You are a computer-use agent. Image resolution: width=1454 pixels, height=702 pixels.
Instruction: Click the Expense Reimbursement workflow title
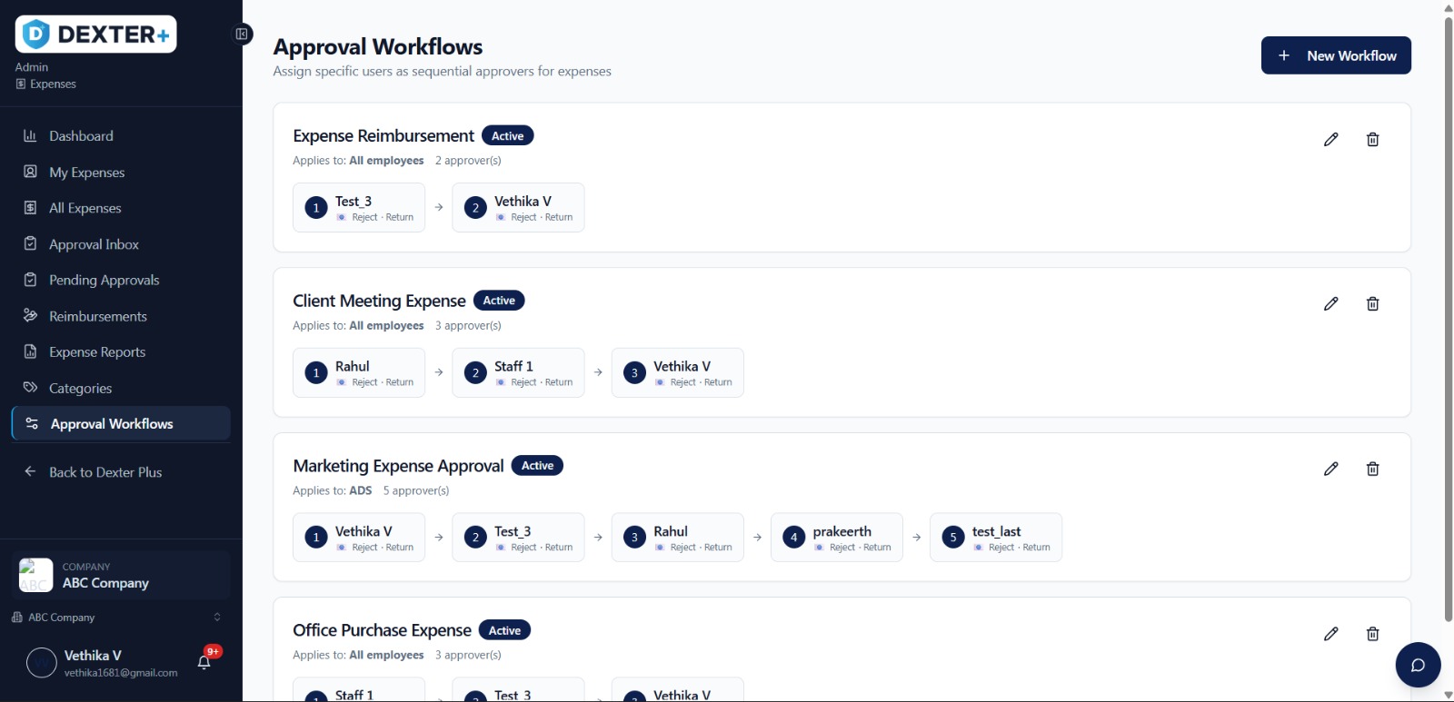point(383,136)
